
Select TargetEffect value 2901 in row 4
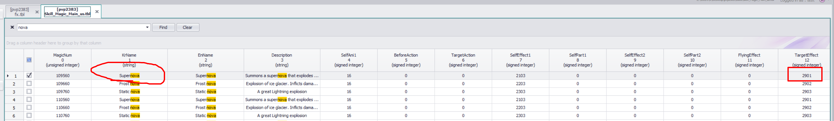point(807,100)
